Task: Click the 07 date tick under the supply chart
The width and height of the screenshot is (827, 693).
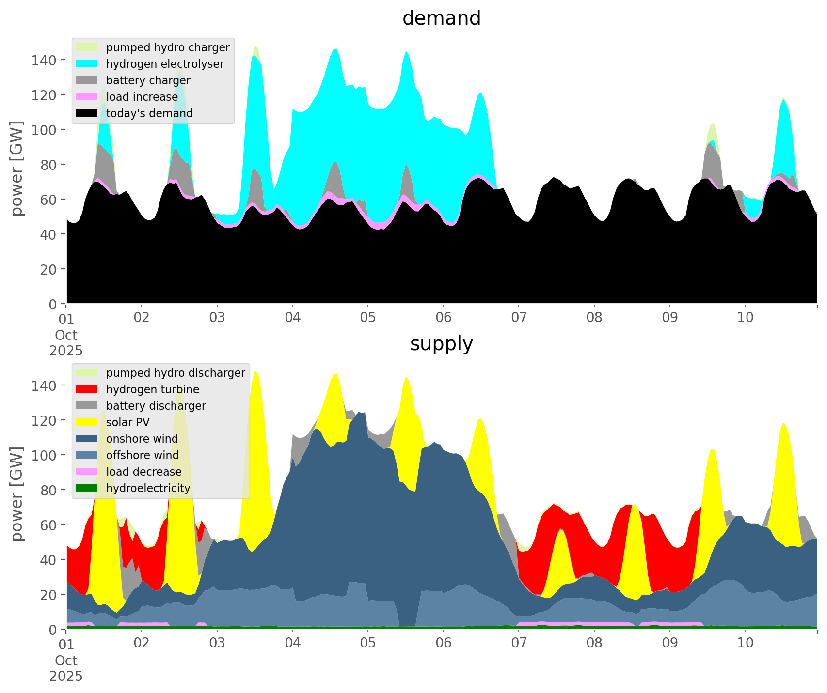Action: [519, 644]
